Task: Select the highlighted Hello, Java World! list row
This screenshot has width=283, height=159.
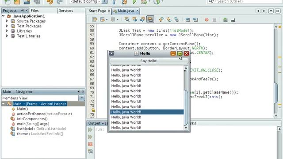Action: (x=147, y=112)
